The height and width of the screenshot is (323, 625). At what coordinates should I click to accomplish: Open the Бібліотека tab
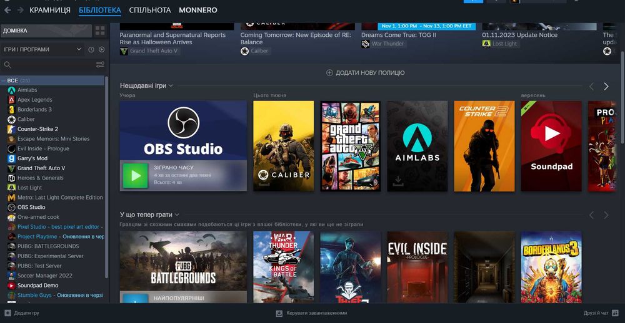99,11
